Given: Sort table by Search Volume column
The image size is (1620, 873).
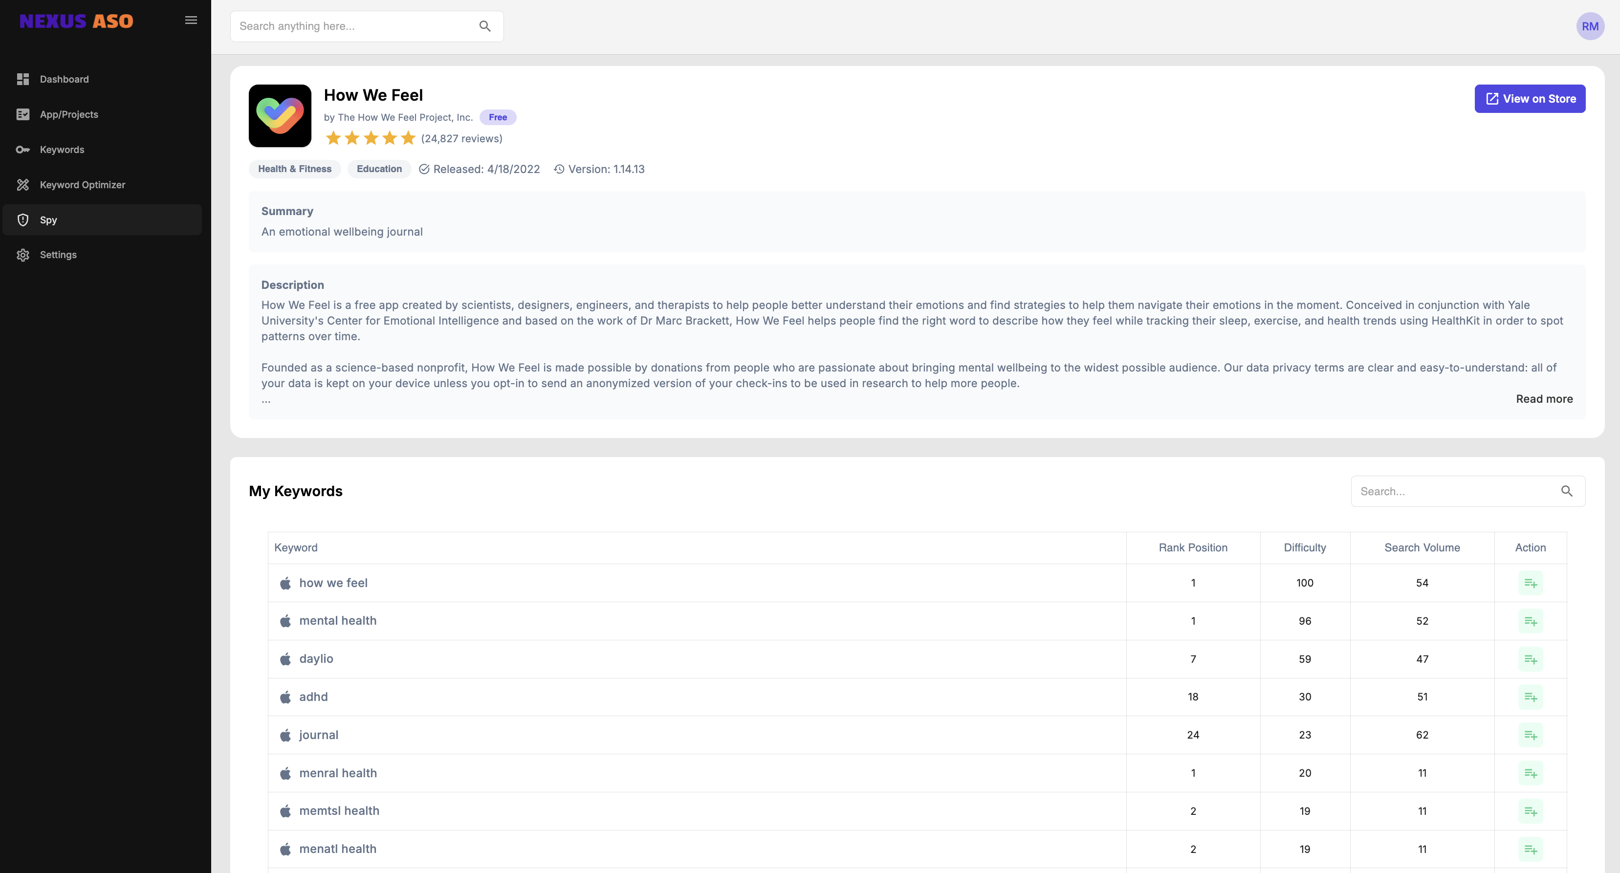Looking at the screenshot, I should point(1421,548).
